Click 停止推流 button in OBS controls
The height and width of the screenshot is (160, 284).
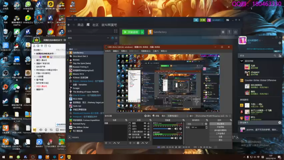click(220, 124)
